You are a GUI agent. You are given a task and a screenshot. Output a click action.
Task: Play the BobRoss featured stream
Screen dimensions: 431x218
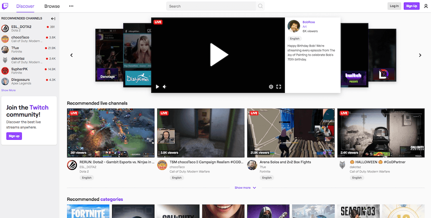tap(219, 55)
